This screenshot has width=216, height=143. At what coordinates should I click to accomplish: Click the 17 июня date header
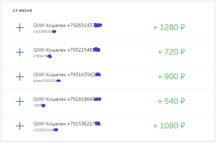point(22,11)
